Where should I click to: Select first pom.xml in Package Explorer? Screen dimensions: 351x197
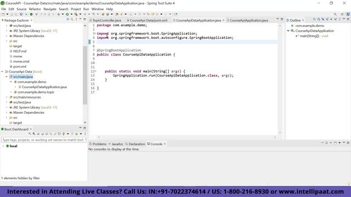tap(20, 67)
